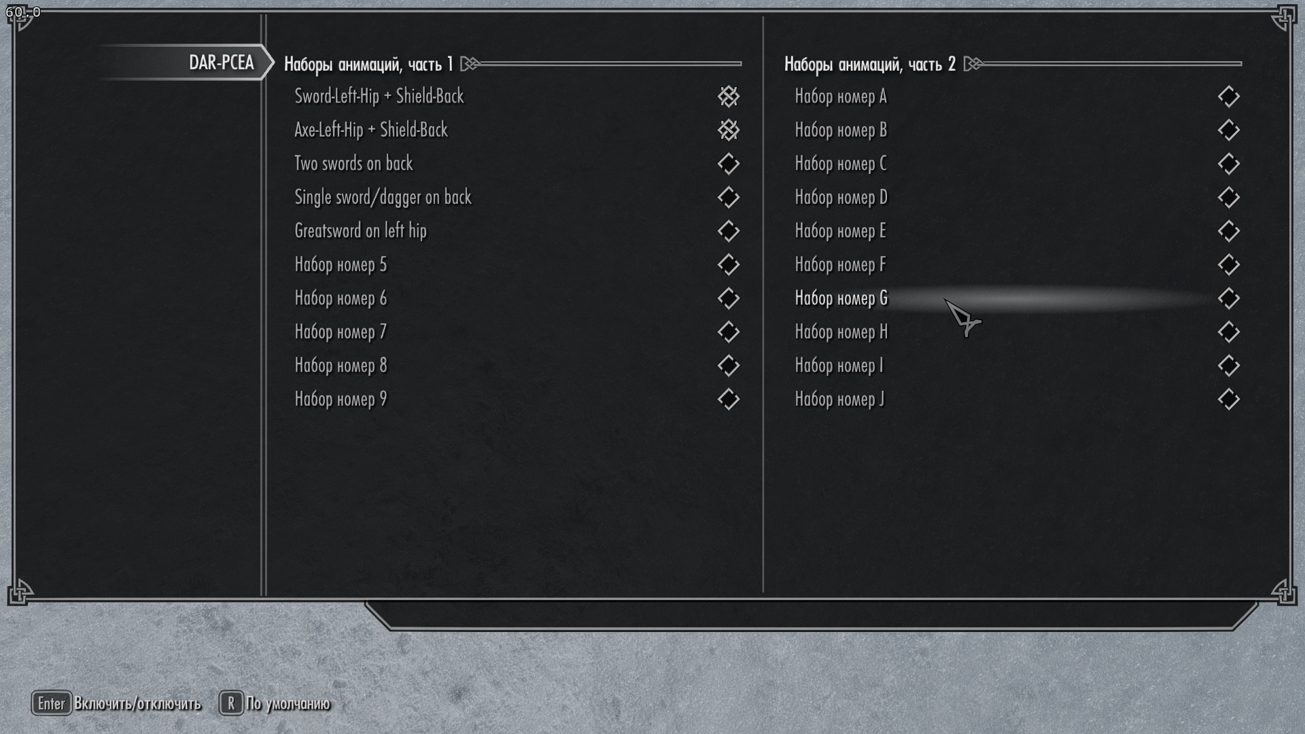The image size is (1305, 734).
Task: Click diamond icon beside Набор номер 5
Action: pos(728,264)
